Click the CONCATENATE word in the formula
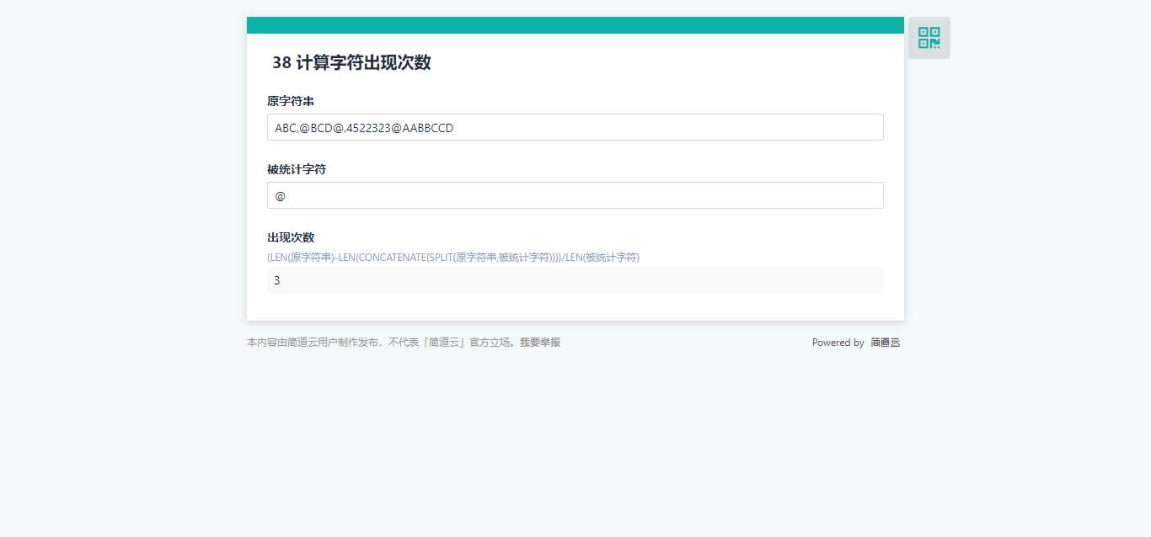This screenshot has height=537, width=1151. (x=391, y=258)
